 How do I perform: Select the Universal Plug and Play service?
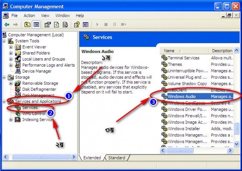197,77
